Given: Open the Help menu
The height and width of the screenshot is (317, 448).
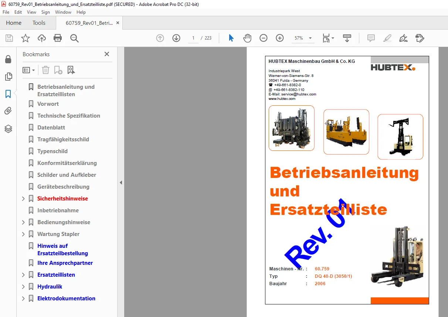Looking at the screenshot, I should tap(81, 12).
